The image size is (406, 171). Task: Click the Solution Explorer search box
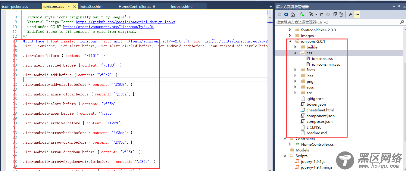point(337,22)
